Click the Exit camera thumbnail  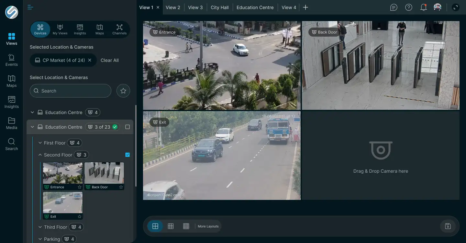(x=63, y=205)
